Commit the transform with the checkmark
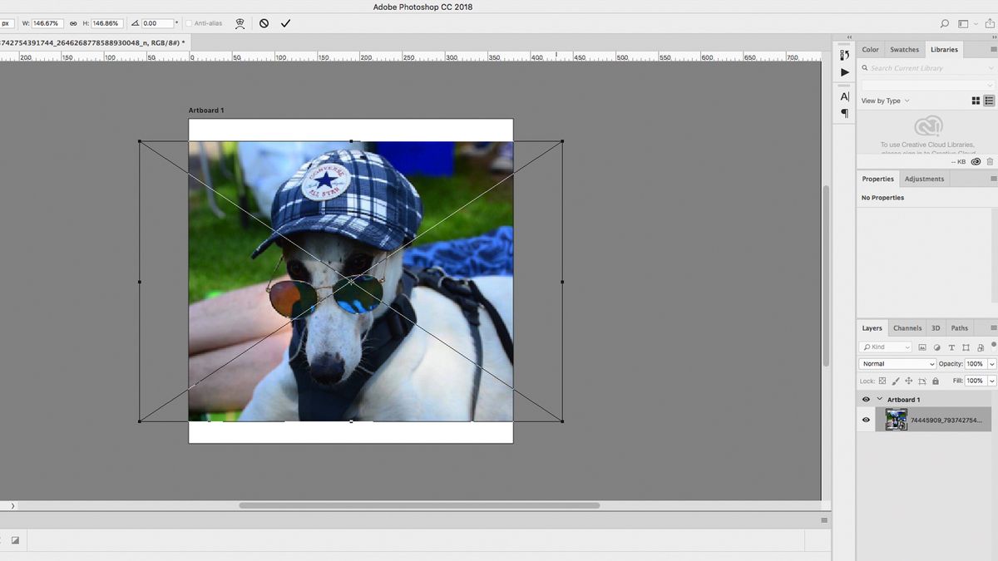This screenshot has height=561, width=998. click(x=285, y=23)
